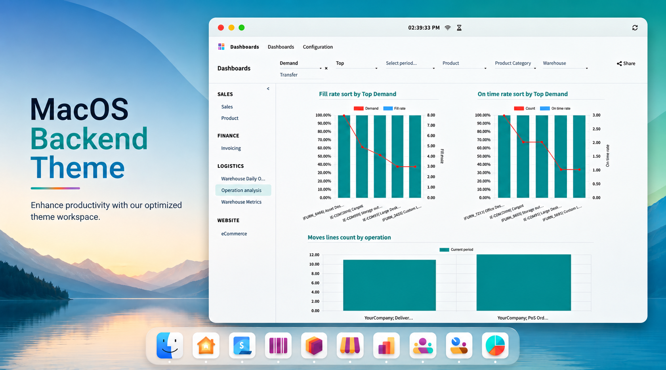This screenshot has width=666, height=370.
Task: Toggle Current period legend swatch
Action: coord(444,250)
